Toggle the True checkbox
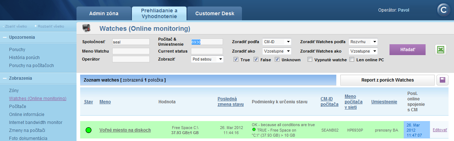Screen dimensions: 454x141 (236, 59)
